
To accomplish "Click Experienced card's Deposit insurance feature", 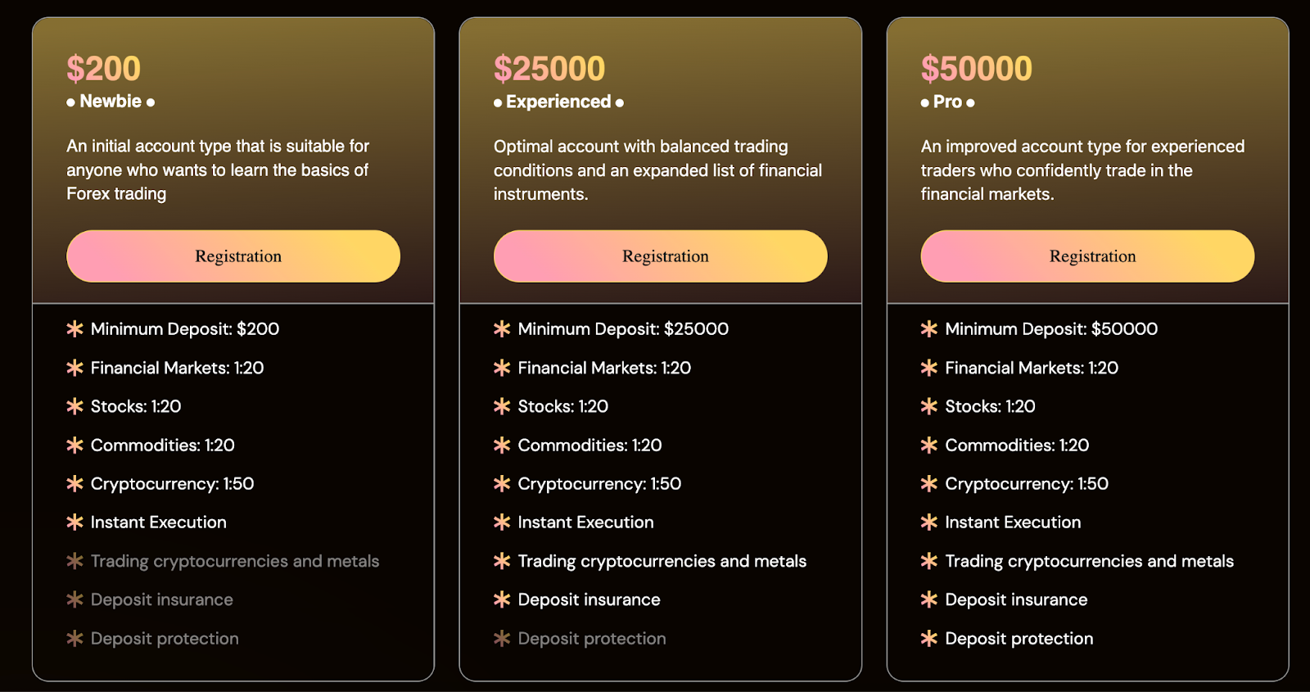I will coord(589,599).
